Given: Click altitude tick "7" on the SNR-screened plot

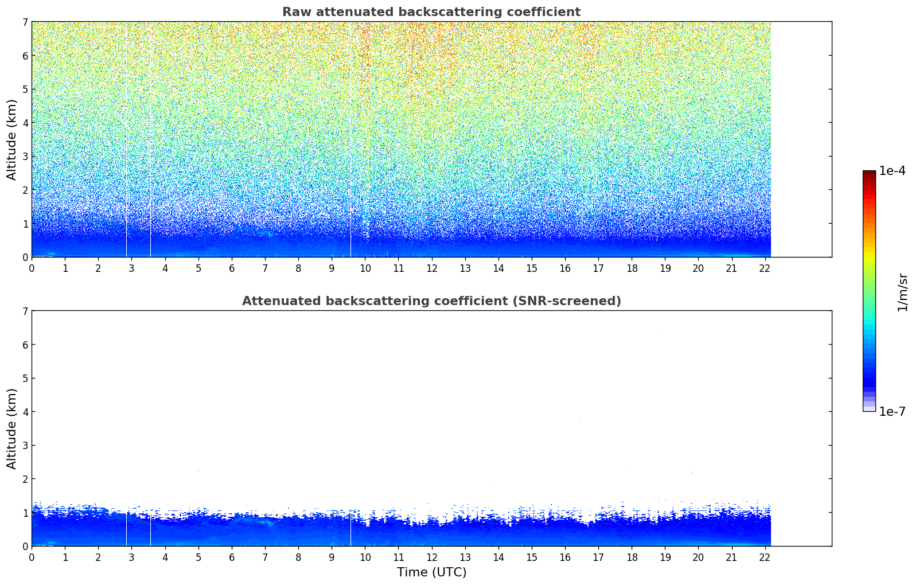Looking at the screenshot, I should 25,311.
